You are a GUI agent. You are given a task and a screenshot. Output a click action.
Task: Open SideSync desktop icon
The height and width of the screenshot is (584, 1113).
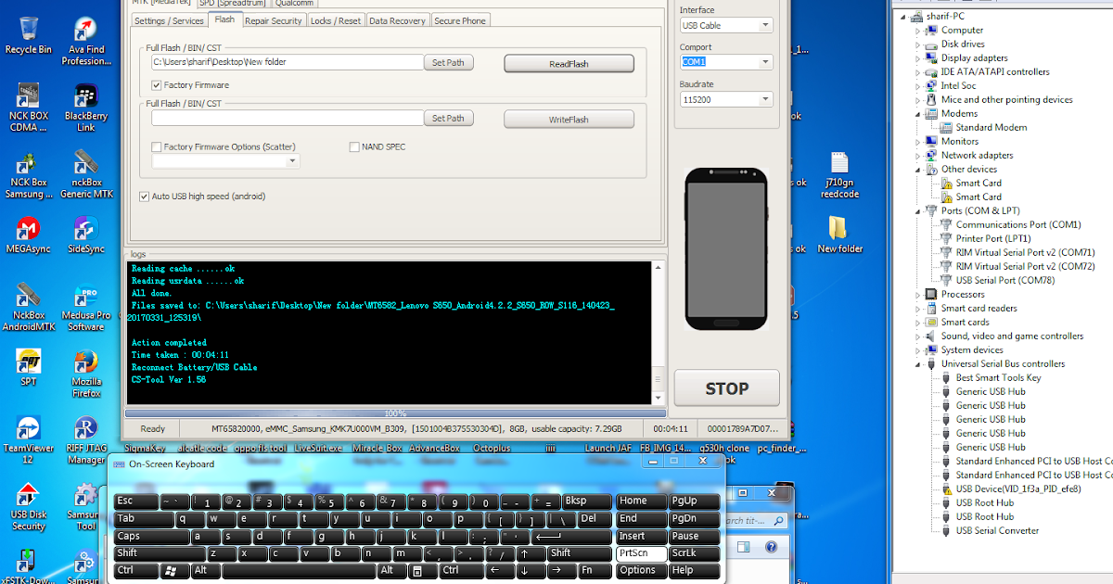click(x=85, y=235)
